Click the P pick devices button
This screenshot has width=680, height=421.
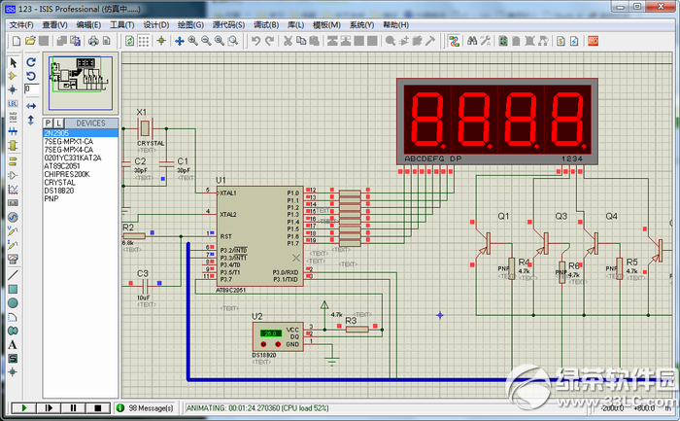coord(49,123)
